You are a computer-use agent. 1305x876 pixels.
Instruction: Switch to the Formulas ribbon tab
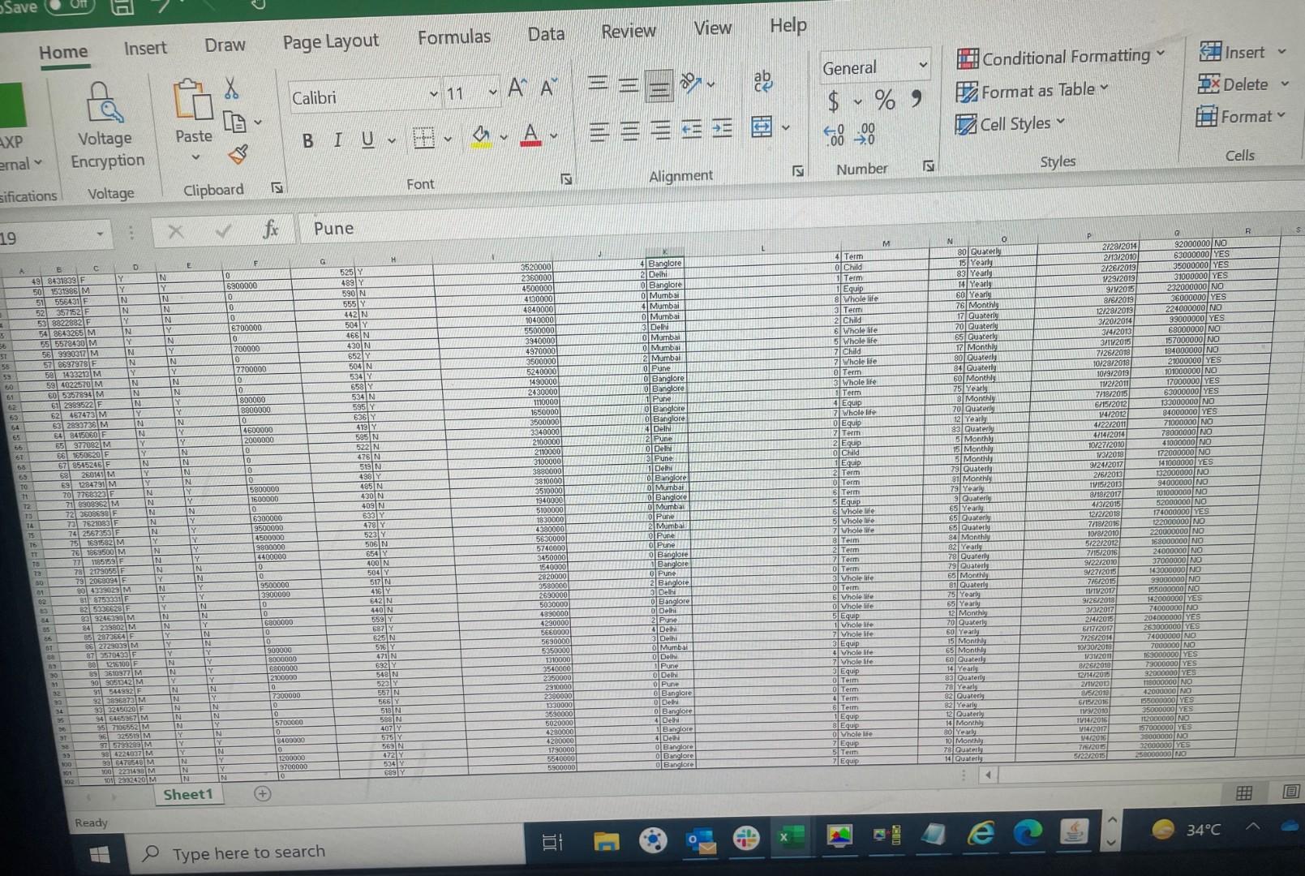454,36
